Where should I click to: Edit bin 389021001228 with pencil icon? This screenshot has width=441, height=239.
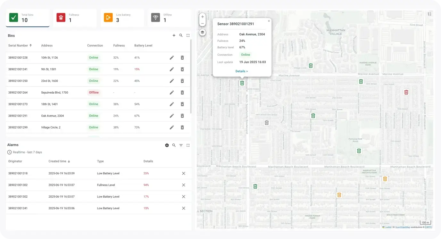[172, 58]
